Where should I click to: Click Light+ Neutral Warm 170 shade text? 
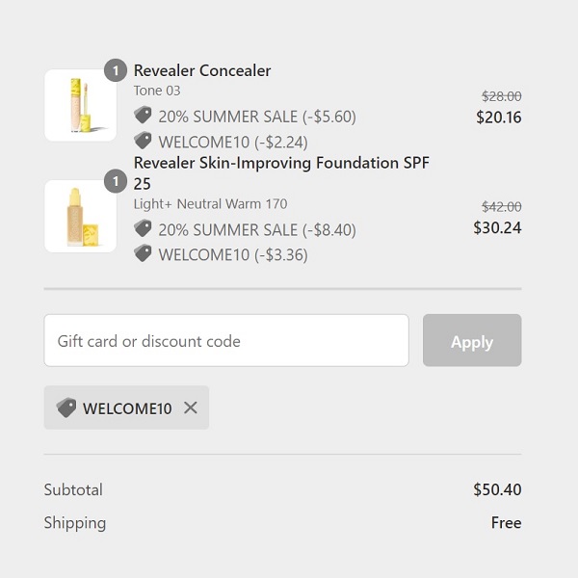[210, 203]
